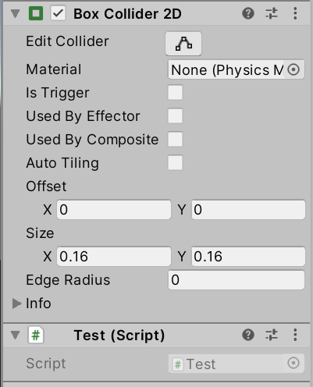Click the green Box Collider 2D component icon
This screenshot has width=313, height=387.
[x=36, y=13]
